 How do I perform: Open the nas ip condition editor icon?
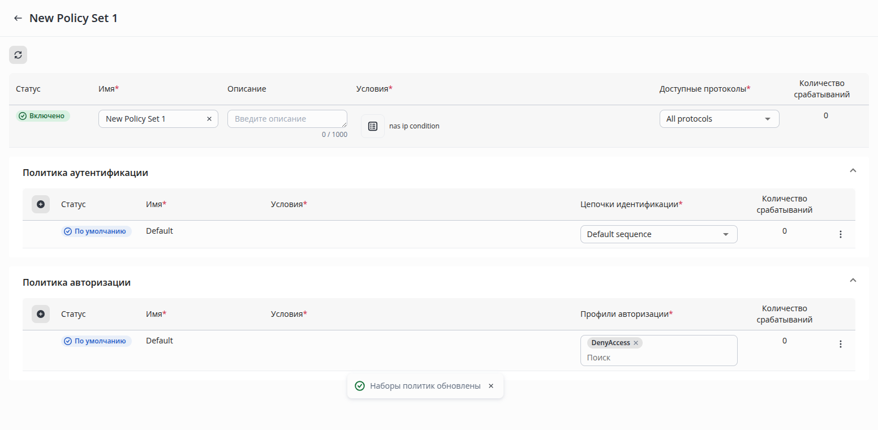click(x=373, y=126)
